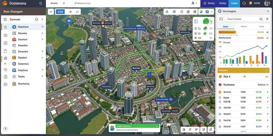273x136 pixels.
Task: Switch to the middle tab in right panel
Action: [x=243, y=27]
